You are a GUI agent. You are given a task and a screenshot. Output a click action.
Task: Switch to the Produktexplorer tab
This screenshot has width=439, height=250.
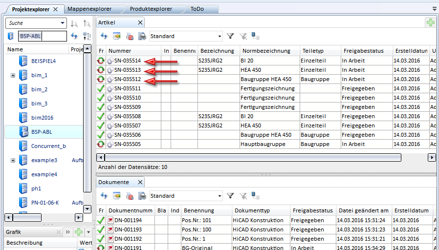point(152,9)
